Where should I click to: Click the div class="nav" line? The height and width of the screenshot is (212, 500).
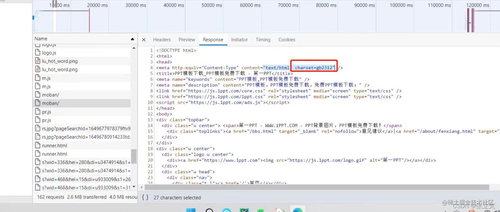coord(189,178)
